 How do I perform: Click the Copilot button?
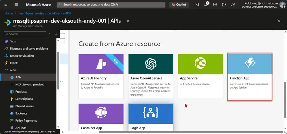(179, 5)
